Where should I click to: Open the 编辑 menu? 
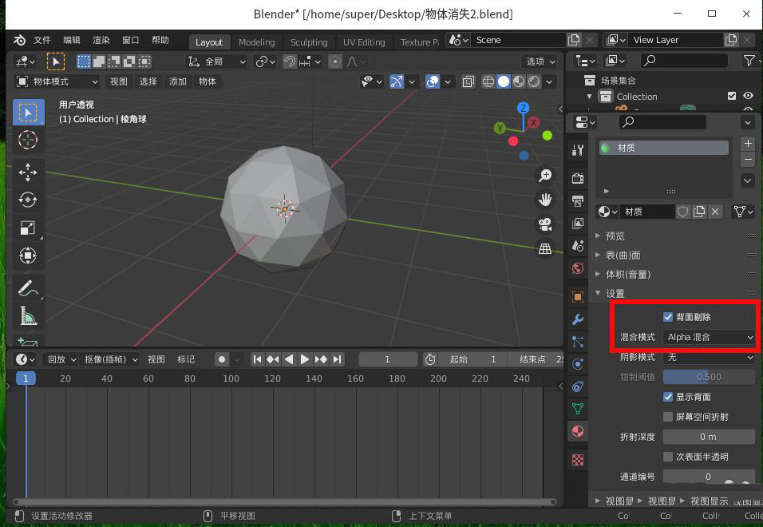pos(72,41)
